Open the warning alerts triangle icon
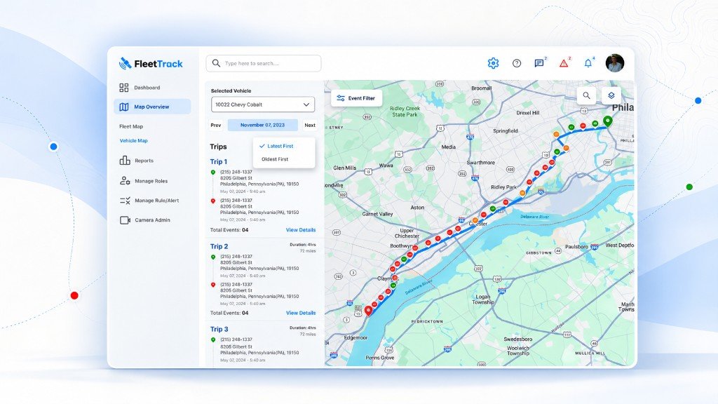Image resolution: width=718 pixels, height=404 pixels. point(564,63)
